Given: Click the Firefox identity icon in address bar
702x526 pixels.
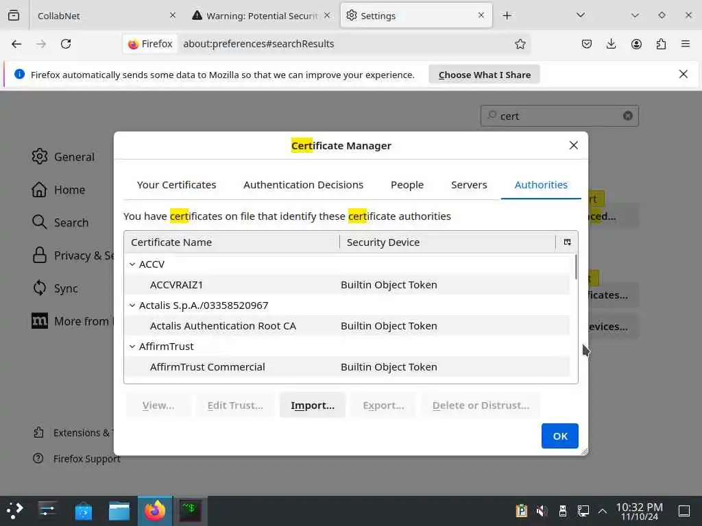Looking at the screenshot, I should coord(150,44).
